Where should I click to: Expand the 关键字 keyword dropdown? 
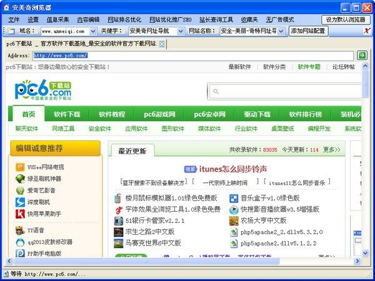(181, 31)
